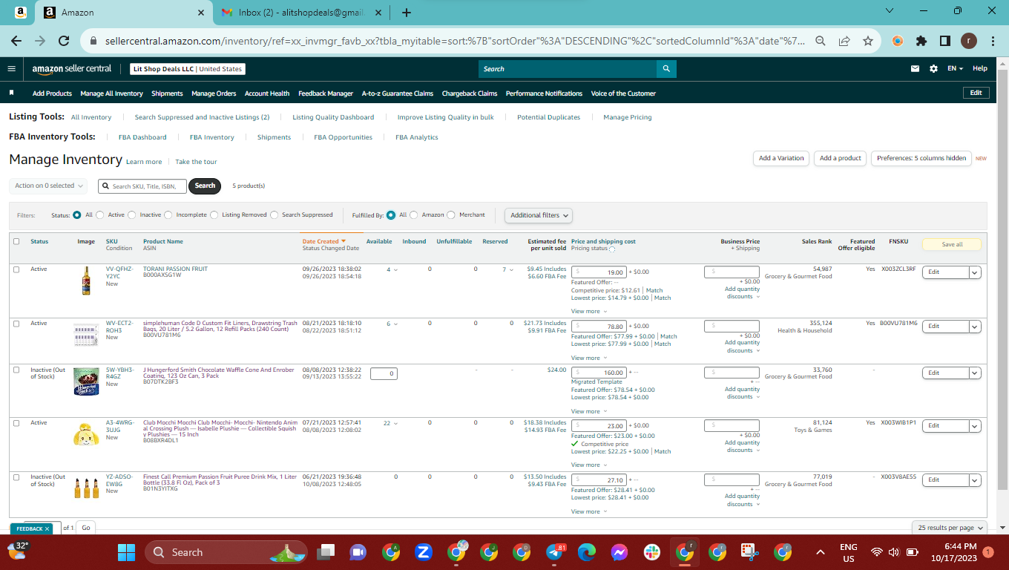Go back with the browser back arrow
Image resolution: width=1009 pixels, height=570 pixels.
point(16,42)
